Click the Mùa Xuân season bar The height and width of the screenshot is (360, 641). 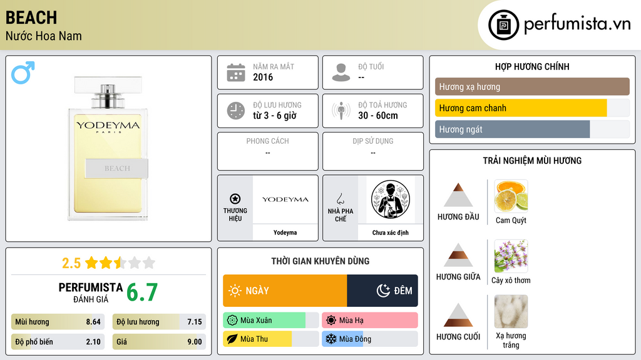coord(270,321)
